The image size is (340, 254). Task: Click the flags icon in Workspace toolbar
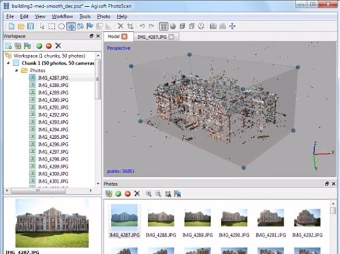pyautogui.click(x=27, y=46)
